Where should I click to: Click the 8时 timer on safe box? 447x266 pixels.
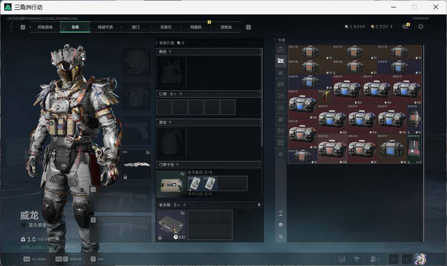click(180, 237)
